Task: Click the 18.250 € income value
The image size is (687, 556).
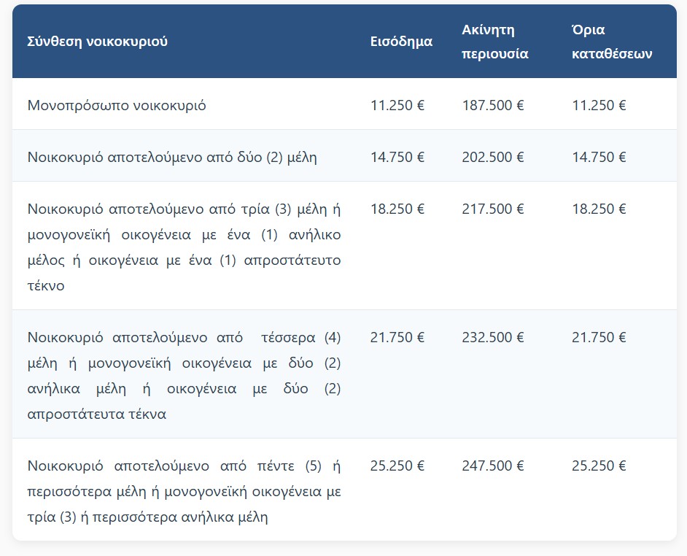Action: pyautogui.click(x=397, y=209)
